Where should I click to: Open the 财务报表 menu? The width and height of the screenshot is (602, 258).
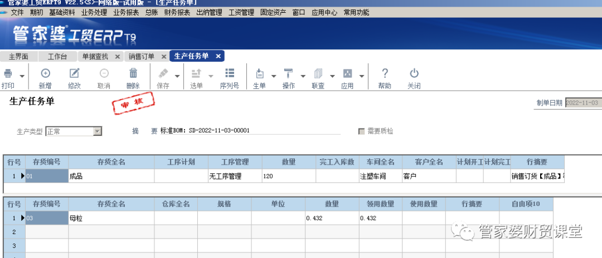click(177, 12)
